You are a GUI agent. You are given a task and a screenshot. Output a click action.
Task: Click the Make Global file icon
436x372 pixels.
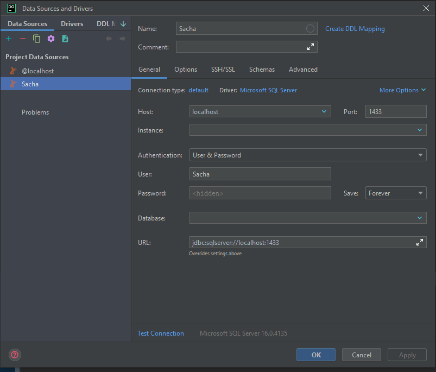tap(65, 39)
